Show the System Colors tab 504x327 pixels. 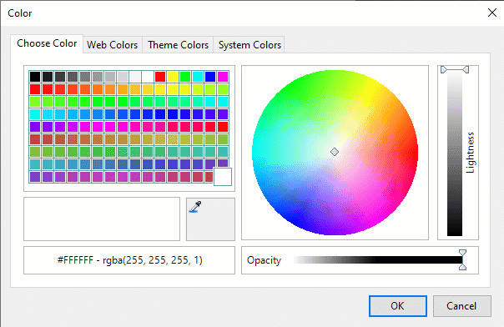249,45
